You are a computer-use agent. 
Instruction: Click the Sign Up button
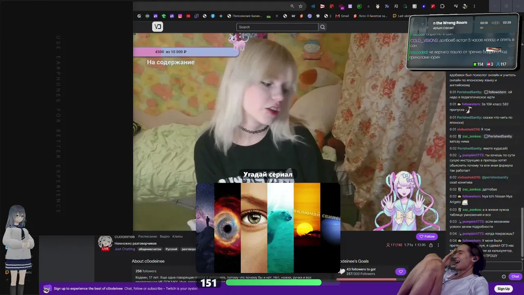click(x=504, y=289)
